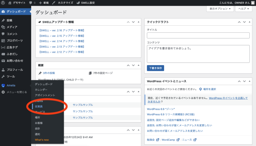Click the メディア media icon in sidebar
This screenshot has height=146, width=256.
3,27
